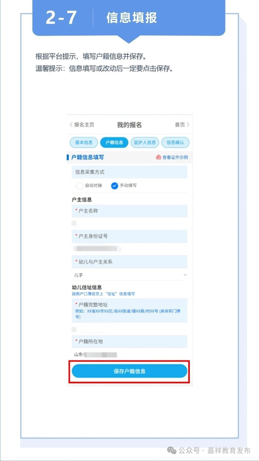The height and width of the screenshot is (461, 259).
Task: Select 手动填写 radio option
Action: 114,186
